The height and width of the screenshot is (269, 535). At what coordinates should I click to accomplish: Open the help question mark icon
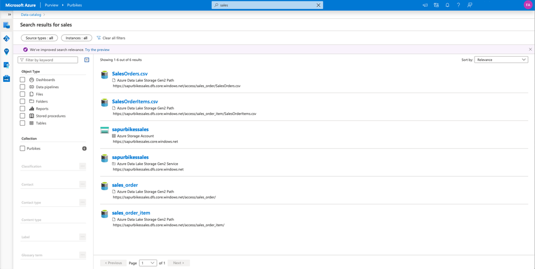tap(458, 5)
